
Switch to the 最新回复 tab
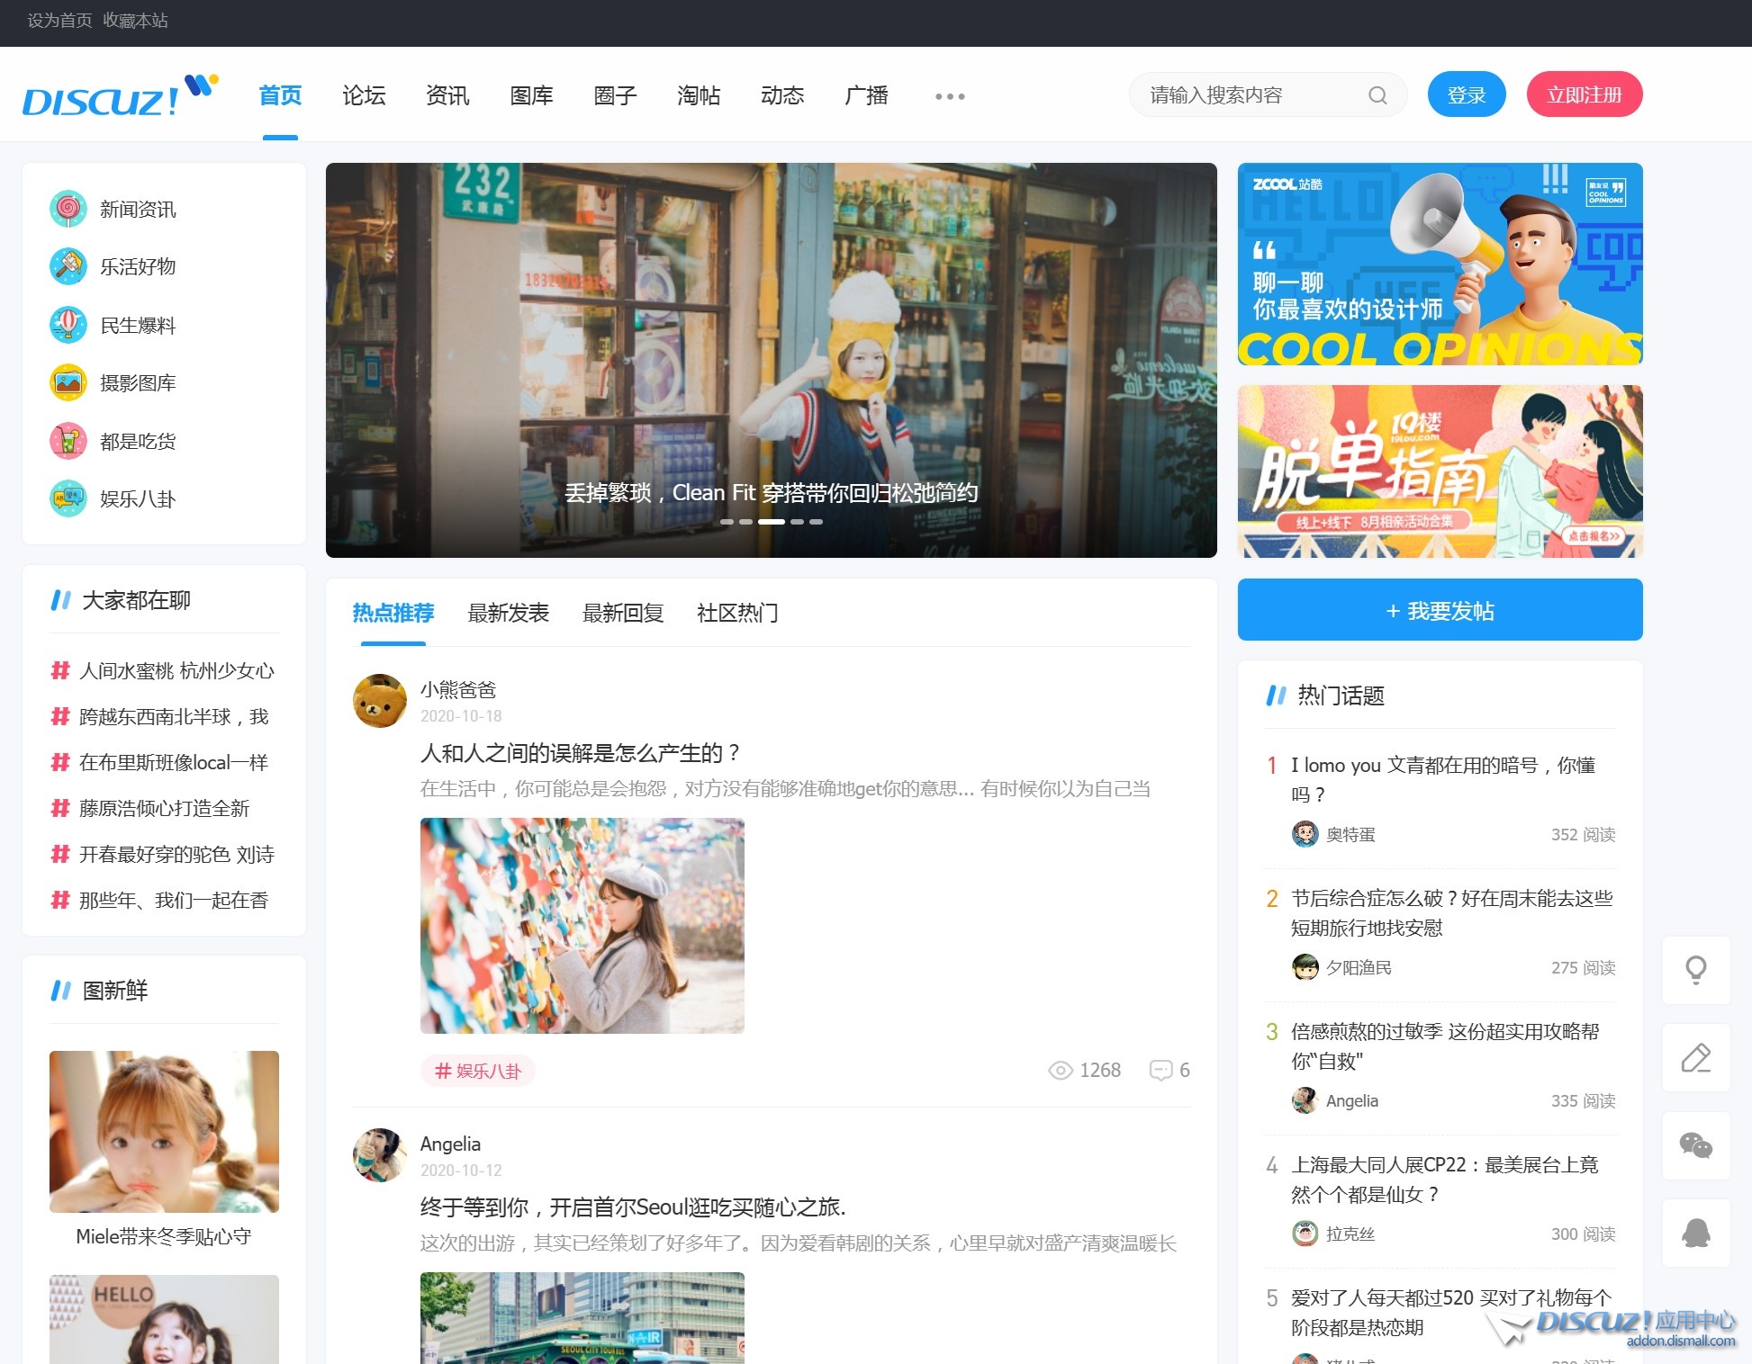tap(623, 614)
